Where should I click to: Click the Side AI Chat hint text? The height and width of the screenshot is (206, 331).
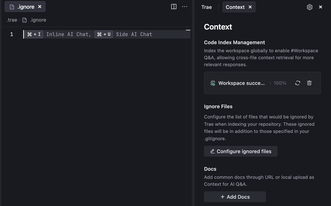[x=134, y=34]
